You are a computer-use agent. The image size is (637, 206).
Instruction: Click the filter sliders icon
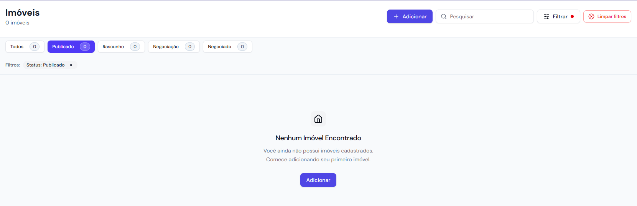coord(546,16)
